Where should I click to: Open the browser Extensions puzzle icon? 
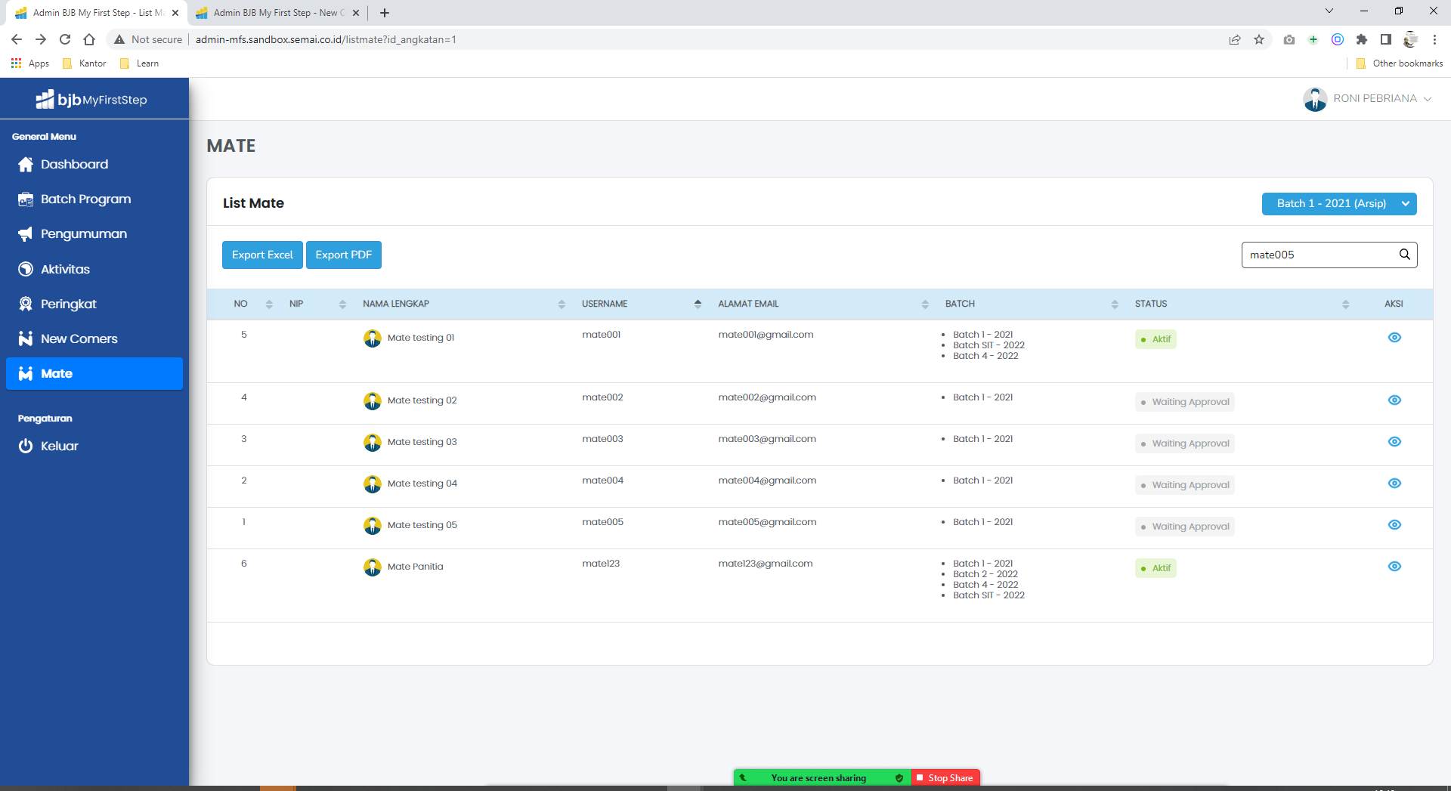[1362, 39]
